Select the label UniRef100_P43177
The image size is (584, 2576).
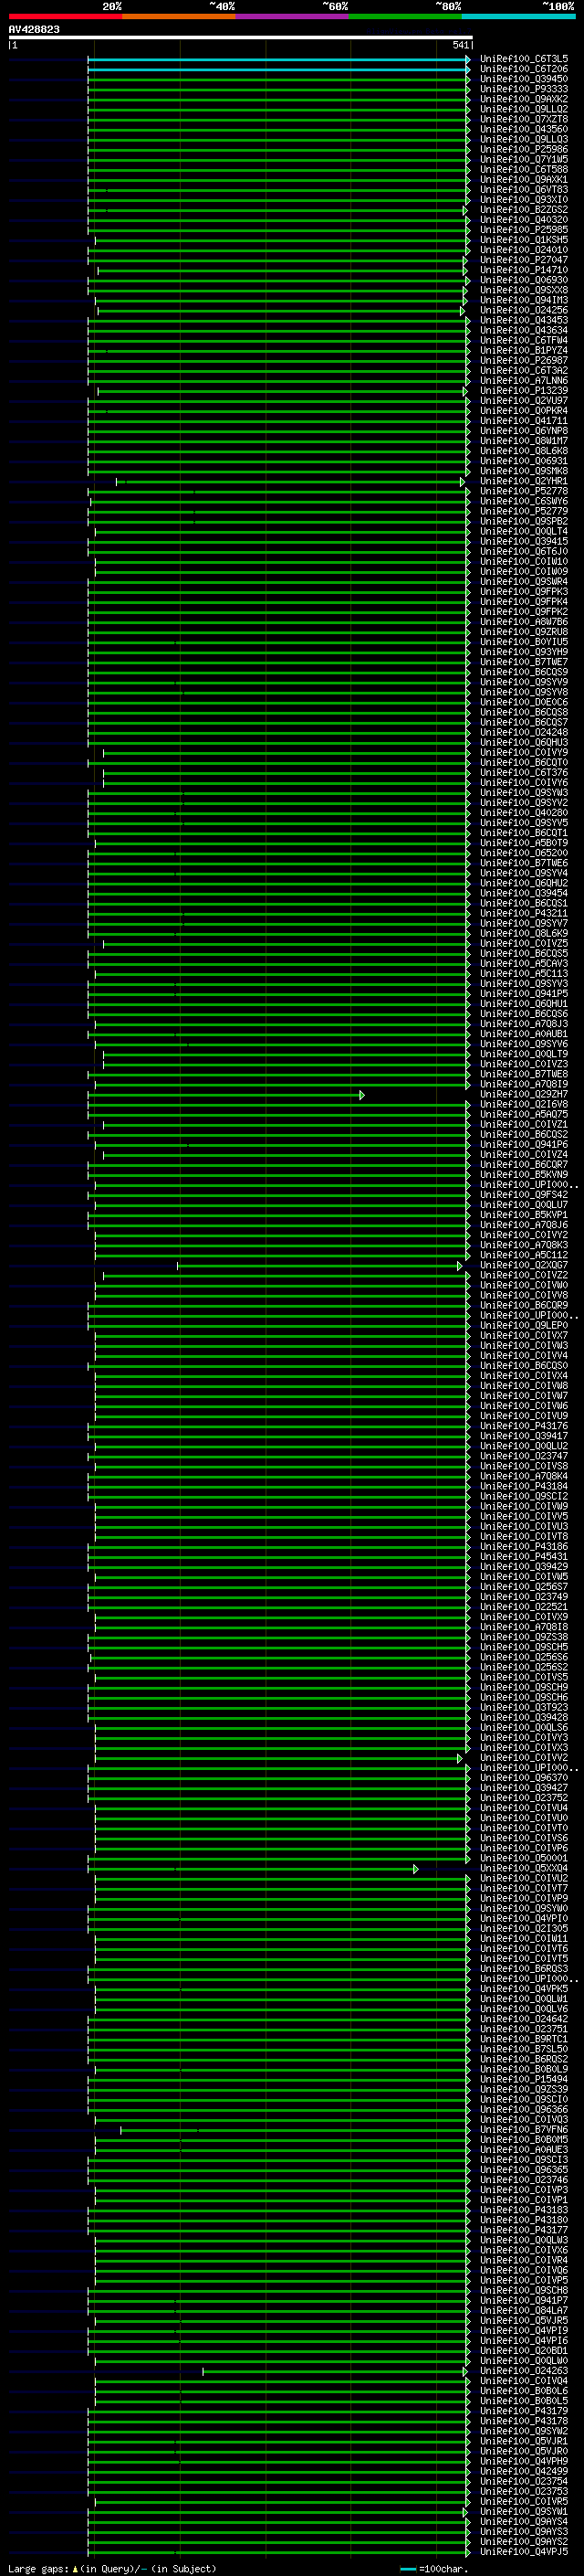click(524, 2231)
